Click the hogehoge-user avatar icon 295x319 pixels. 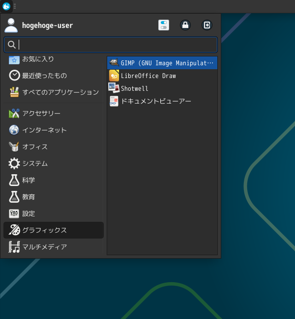click(11, 25)
